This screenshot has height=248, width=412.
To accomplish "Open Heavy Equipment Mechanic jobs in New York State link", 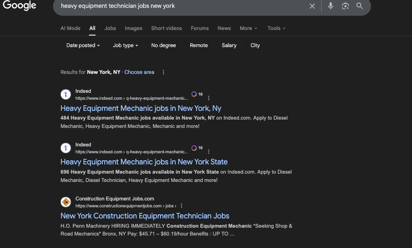I will tap(144, 162).
